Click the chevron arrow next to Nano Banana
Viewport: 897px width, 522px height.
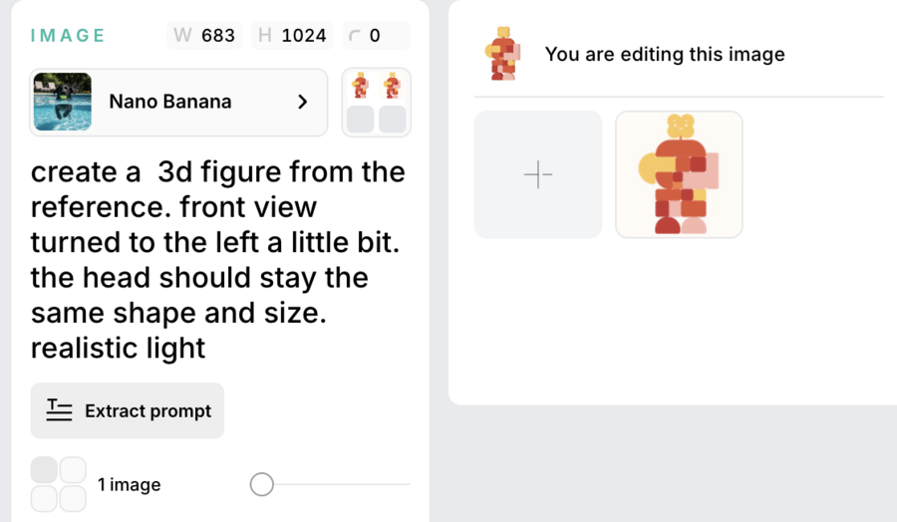tap(303, 102)
